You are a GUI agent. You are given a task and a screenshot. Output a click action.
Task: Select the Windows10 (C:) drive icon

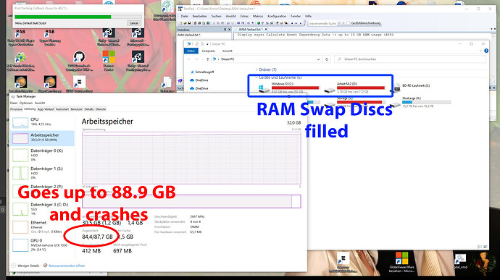[x=264, y=89]
